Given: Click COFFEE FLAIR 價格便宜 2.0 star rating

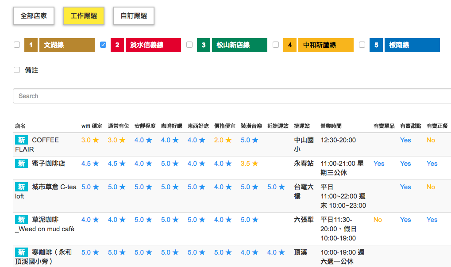Looking at the screenshot, I should 223,140.
